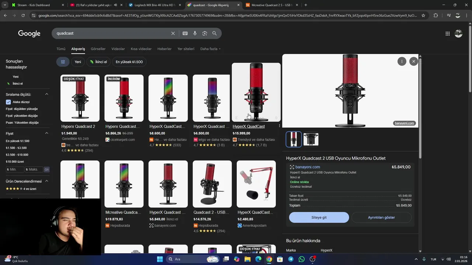Viewport: 472px width, 265px height.
Task: Open the banayeni.com seller link
Action: tap(308, 167)
